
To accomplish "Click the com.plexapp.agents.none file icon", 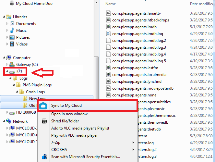I will (108, 95).
